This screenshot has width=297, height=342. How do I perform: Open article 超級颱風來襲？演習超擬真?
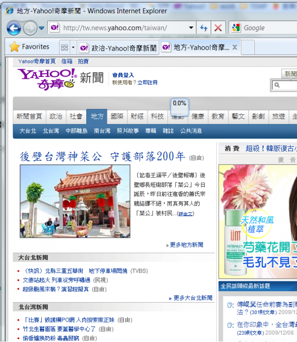[56, 290]
